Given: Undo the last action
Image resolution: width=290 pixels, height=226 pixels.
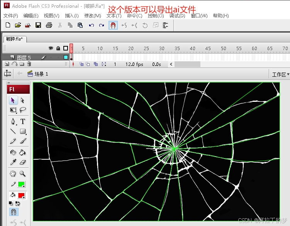Looking at the screenshot, I should point(92,25).
